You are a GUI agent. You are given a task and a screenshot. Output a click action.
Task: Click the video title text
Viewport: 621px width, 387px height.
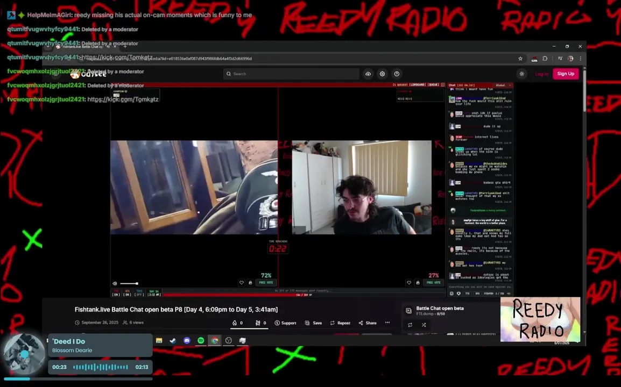[177, 310]
